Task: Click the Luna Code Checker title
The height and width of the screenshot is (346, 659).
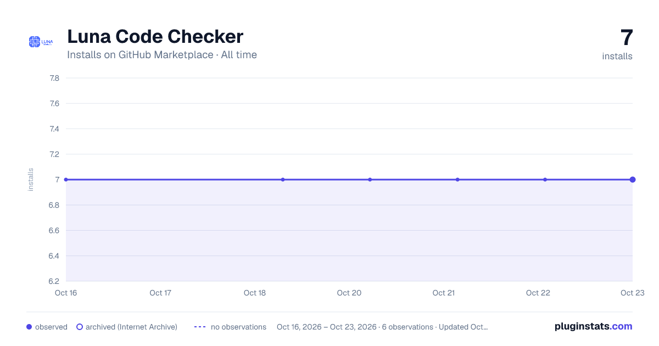Action: 155,37
